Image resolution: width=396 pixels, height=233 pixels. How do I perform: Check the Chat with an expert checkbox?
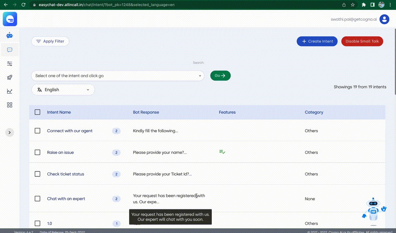37,199
